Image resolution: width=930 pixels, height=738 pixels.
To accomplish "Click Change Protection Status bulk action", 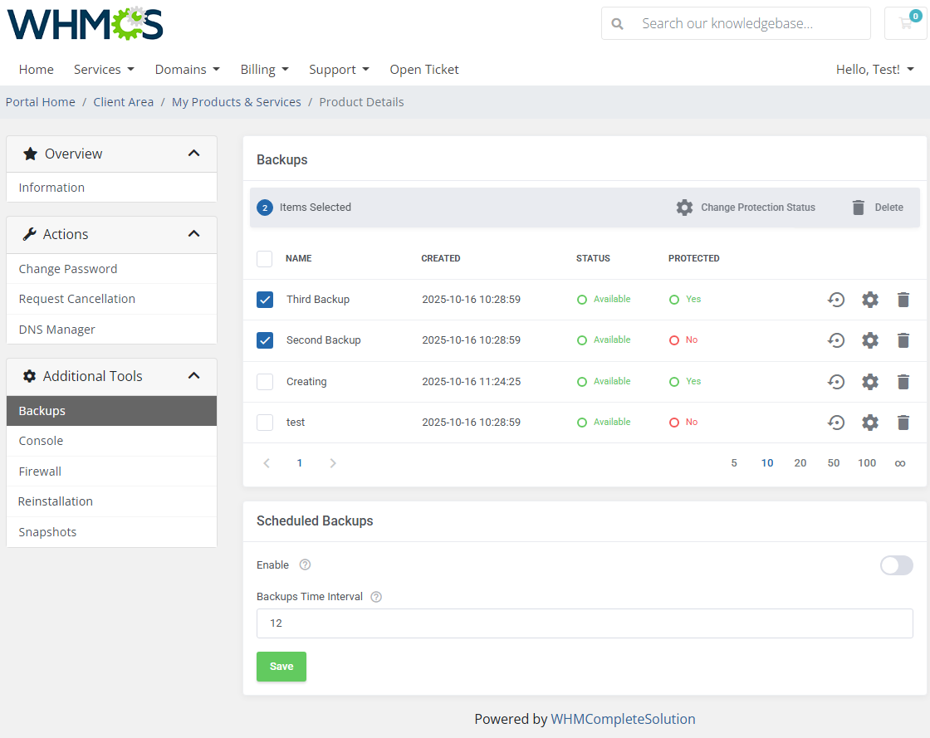I will [x=746, y=208].
